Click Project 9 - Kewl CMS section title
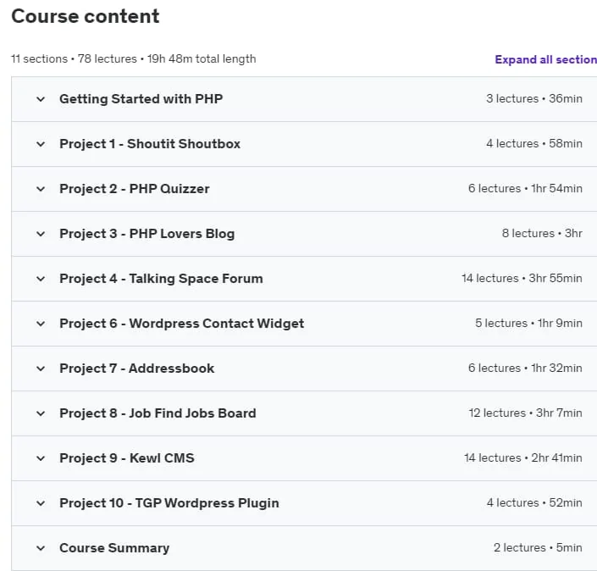This screenshot has height=571, width=597. pos(127,457)
